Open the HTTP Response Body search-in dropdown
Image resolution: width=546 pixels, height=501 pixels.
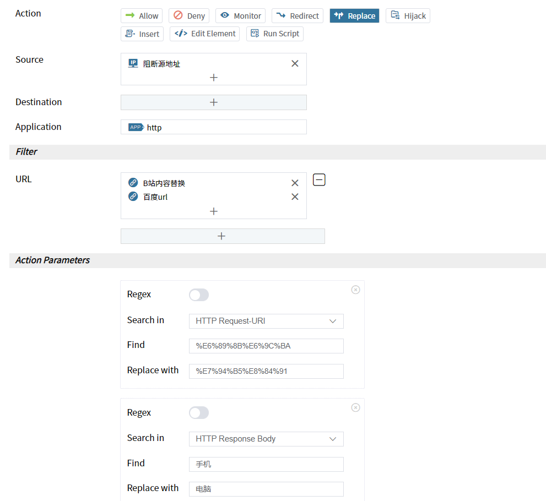pos(266,439)
